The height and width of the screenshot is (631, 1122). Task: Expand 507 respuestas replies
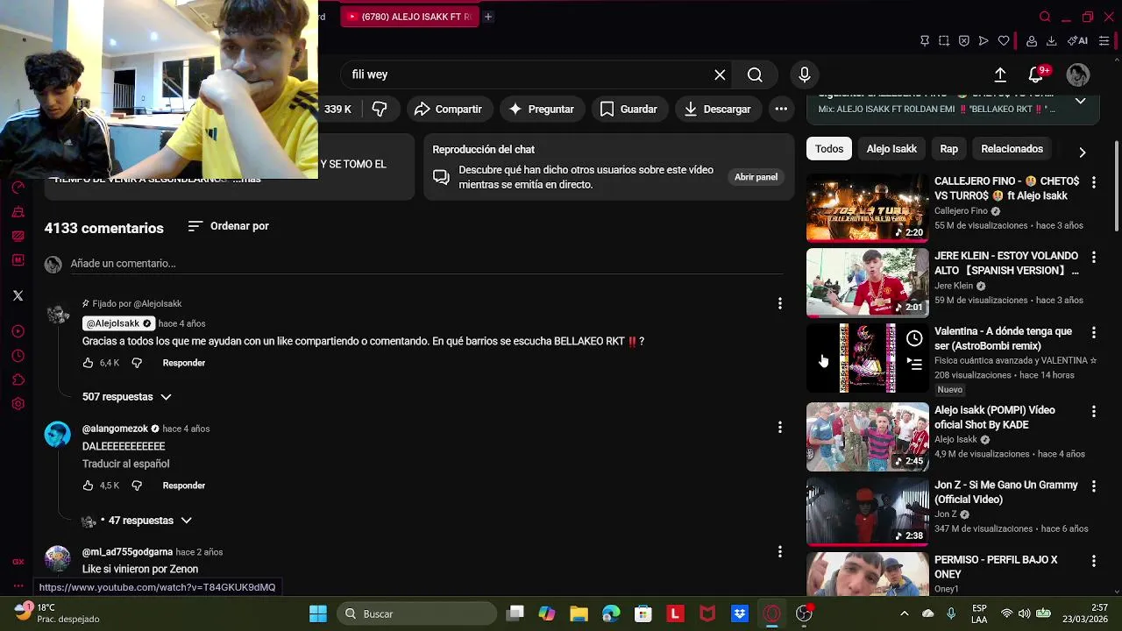pyautogui.click(x=127, y=397)
